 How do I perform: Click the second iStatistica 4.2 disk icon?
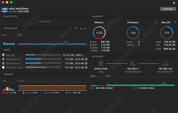tap(3, 63)
